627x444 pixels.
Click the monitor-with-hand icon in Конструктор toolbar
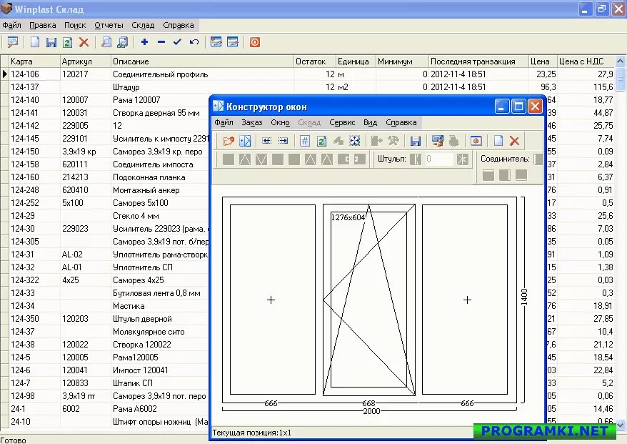(438, 141)
